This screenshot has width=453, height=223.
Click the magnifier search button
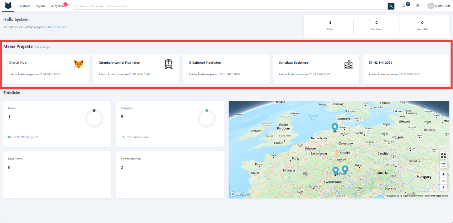[391, 6]
